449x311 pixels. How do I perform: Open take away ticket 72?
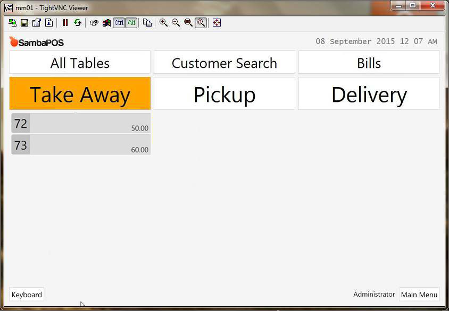[x=81, y=123]
